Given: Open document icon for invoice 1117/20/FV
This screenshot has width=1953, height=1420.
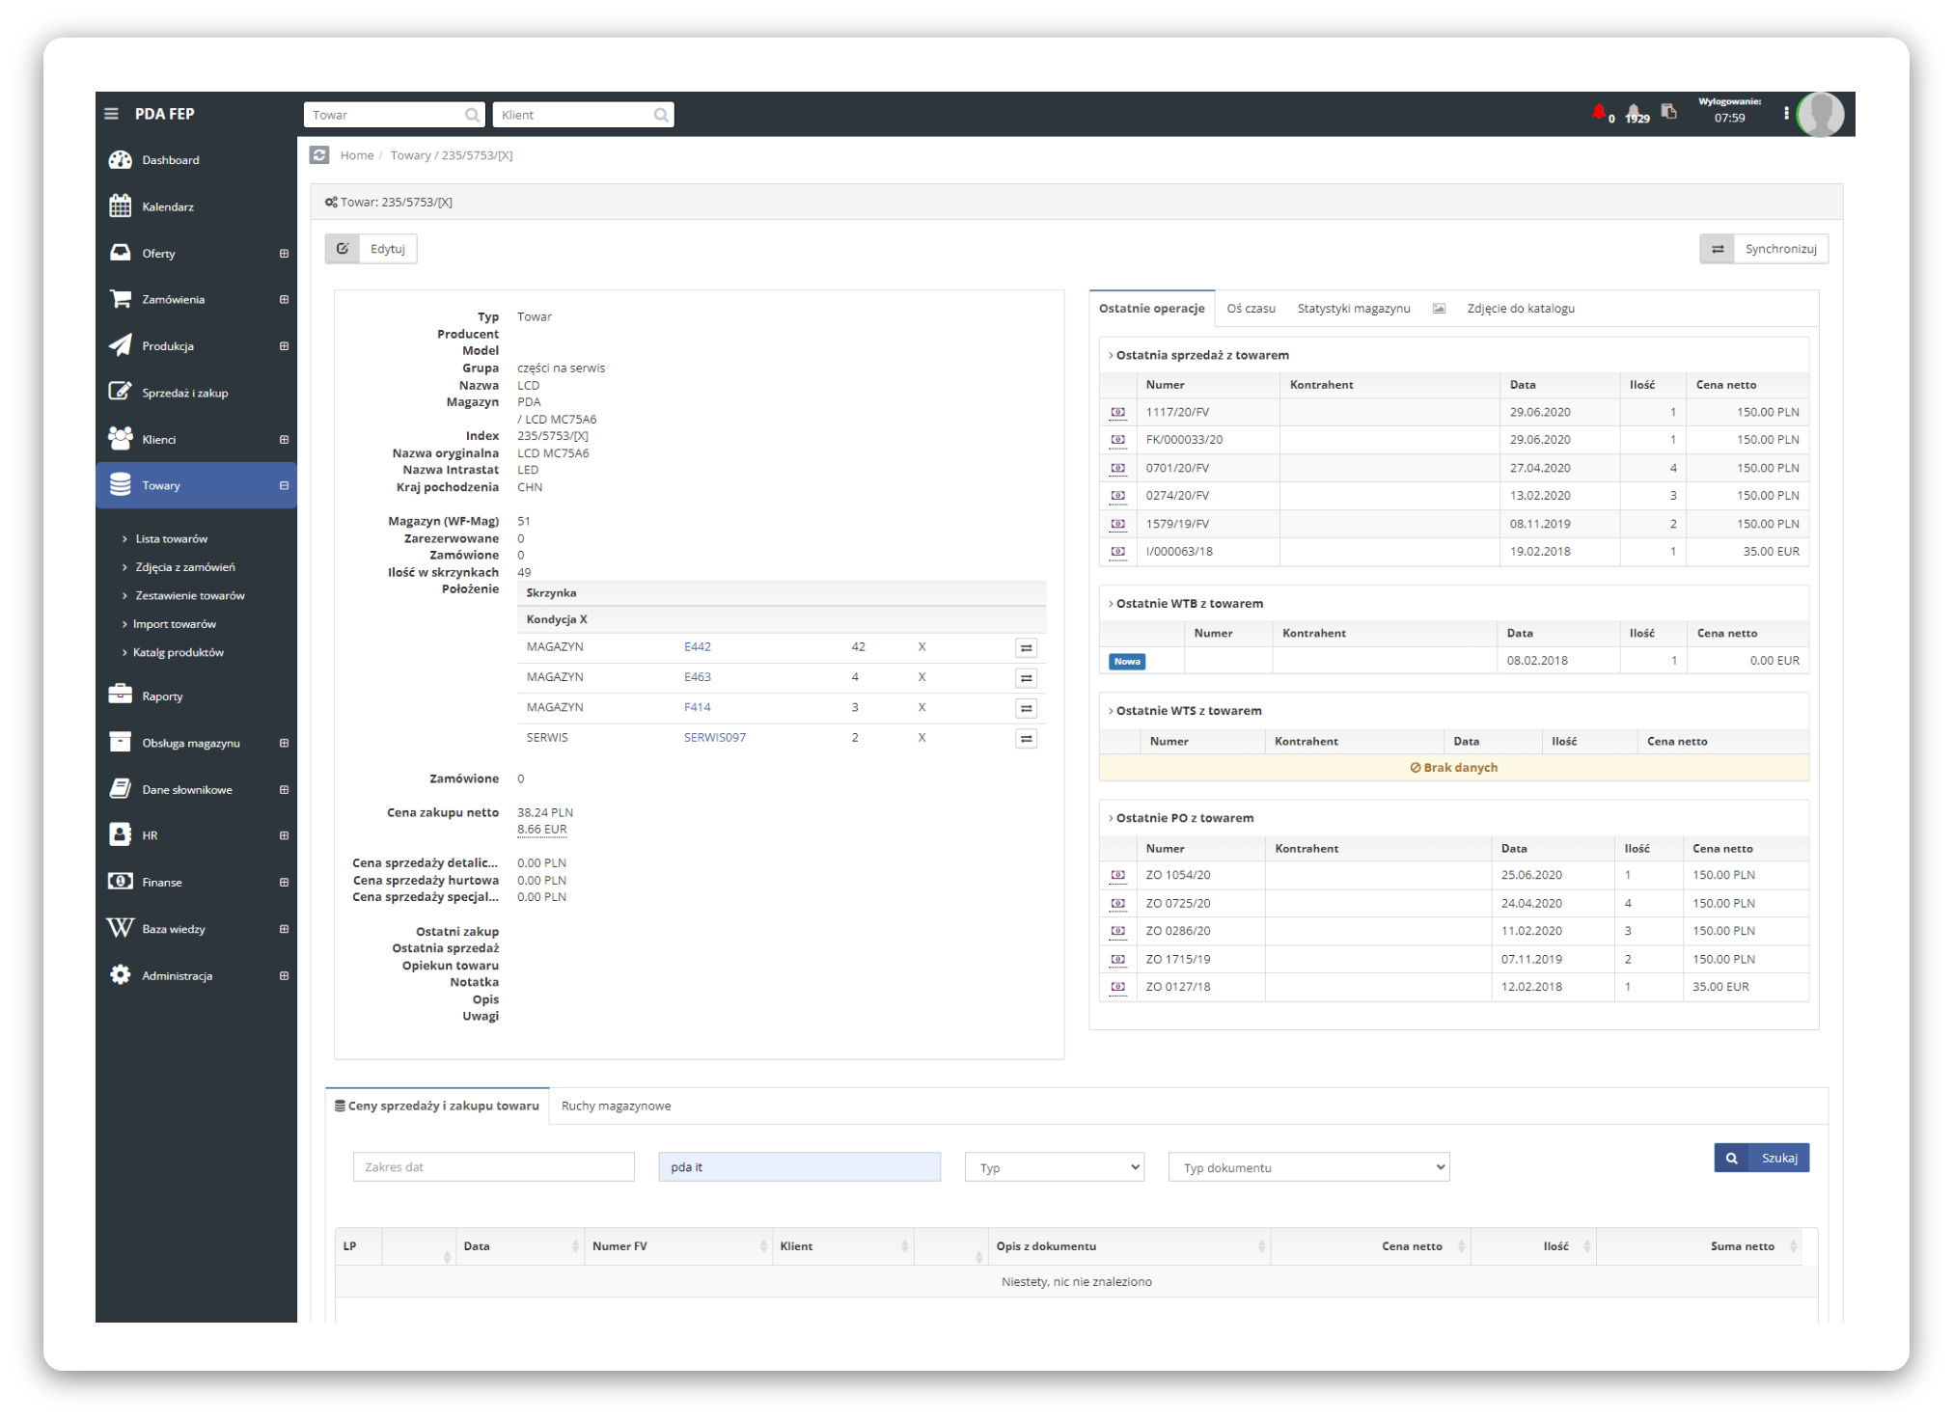Looking at the screenshot, I should point(1117,413).
